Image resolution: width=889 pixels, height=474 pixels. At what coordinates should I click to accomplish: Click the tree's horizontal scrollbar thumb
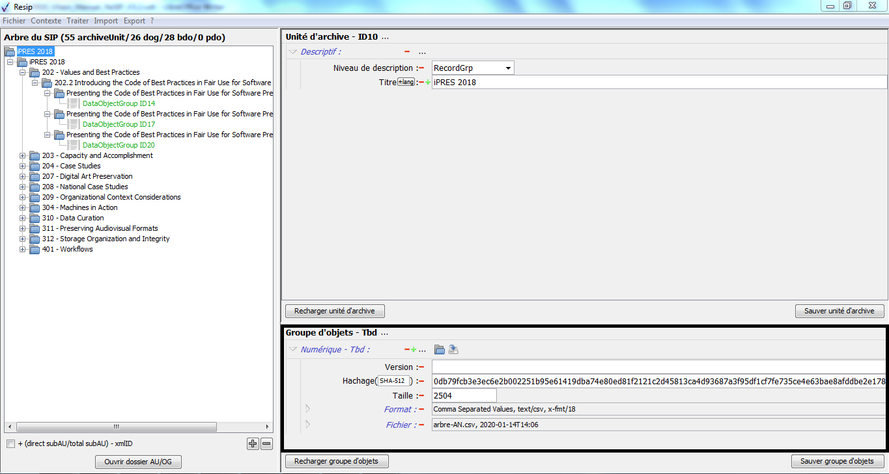[x=116, y=427]
